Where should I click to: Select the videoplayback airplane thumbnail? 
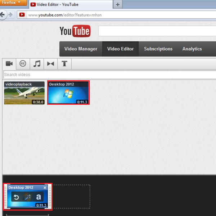[x=24, y=93]
